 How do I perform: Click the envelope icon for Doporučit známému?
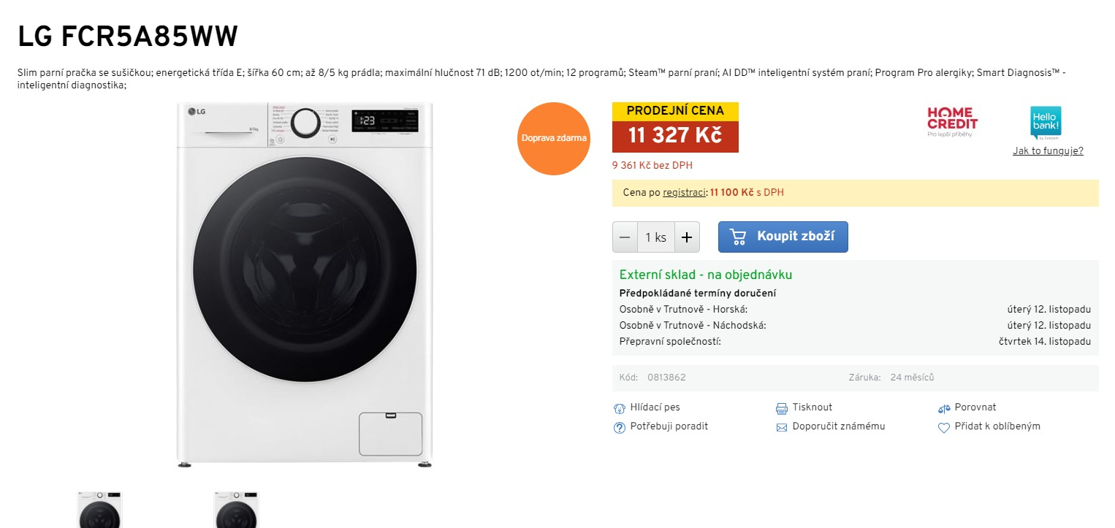click(782, 427)
